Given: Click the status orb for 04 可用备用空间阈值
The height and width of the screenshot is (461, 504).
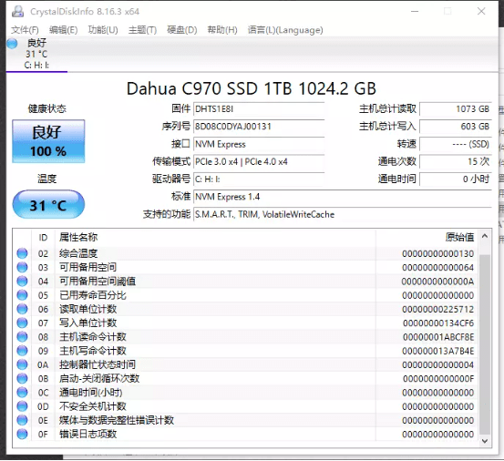Looking at the screenshot, I should (x=22, y=282).
